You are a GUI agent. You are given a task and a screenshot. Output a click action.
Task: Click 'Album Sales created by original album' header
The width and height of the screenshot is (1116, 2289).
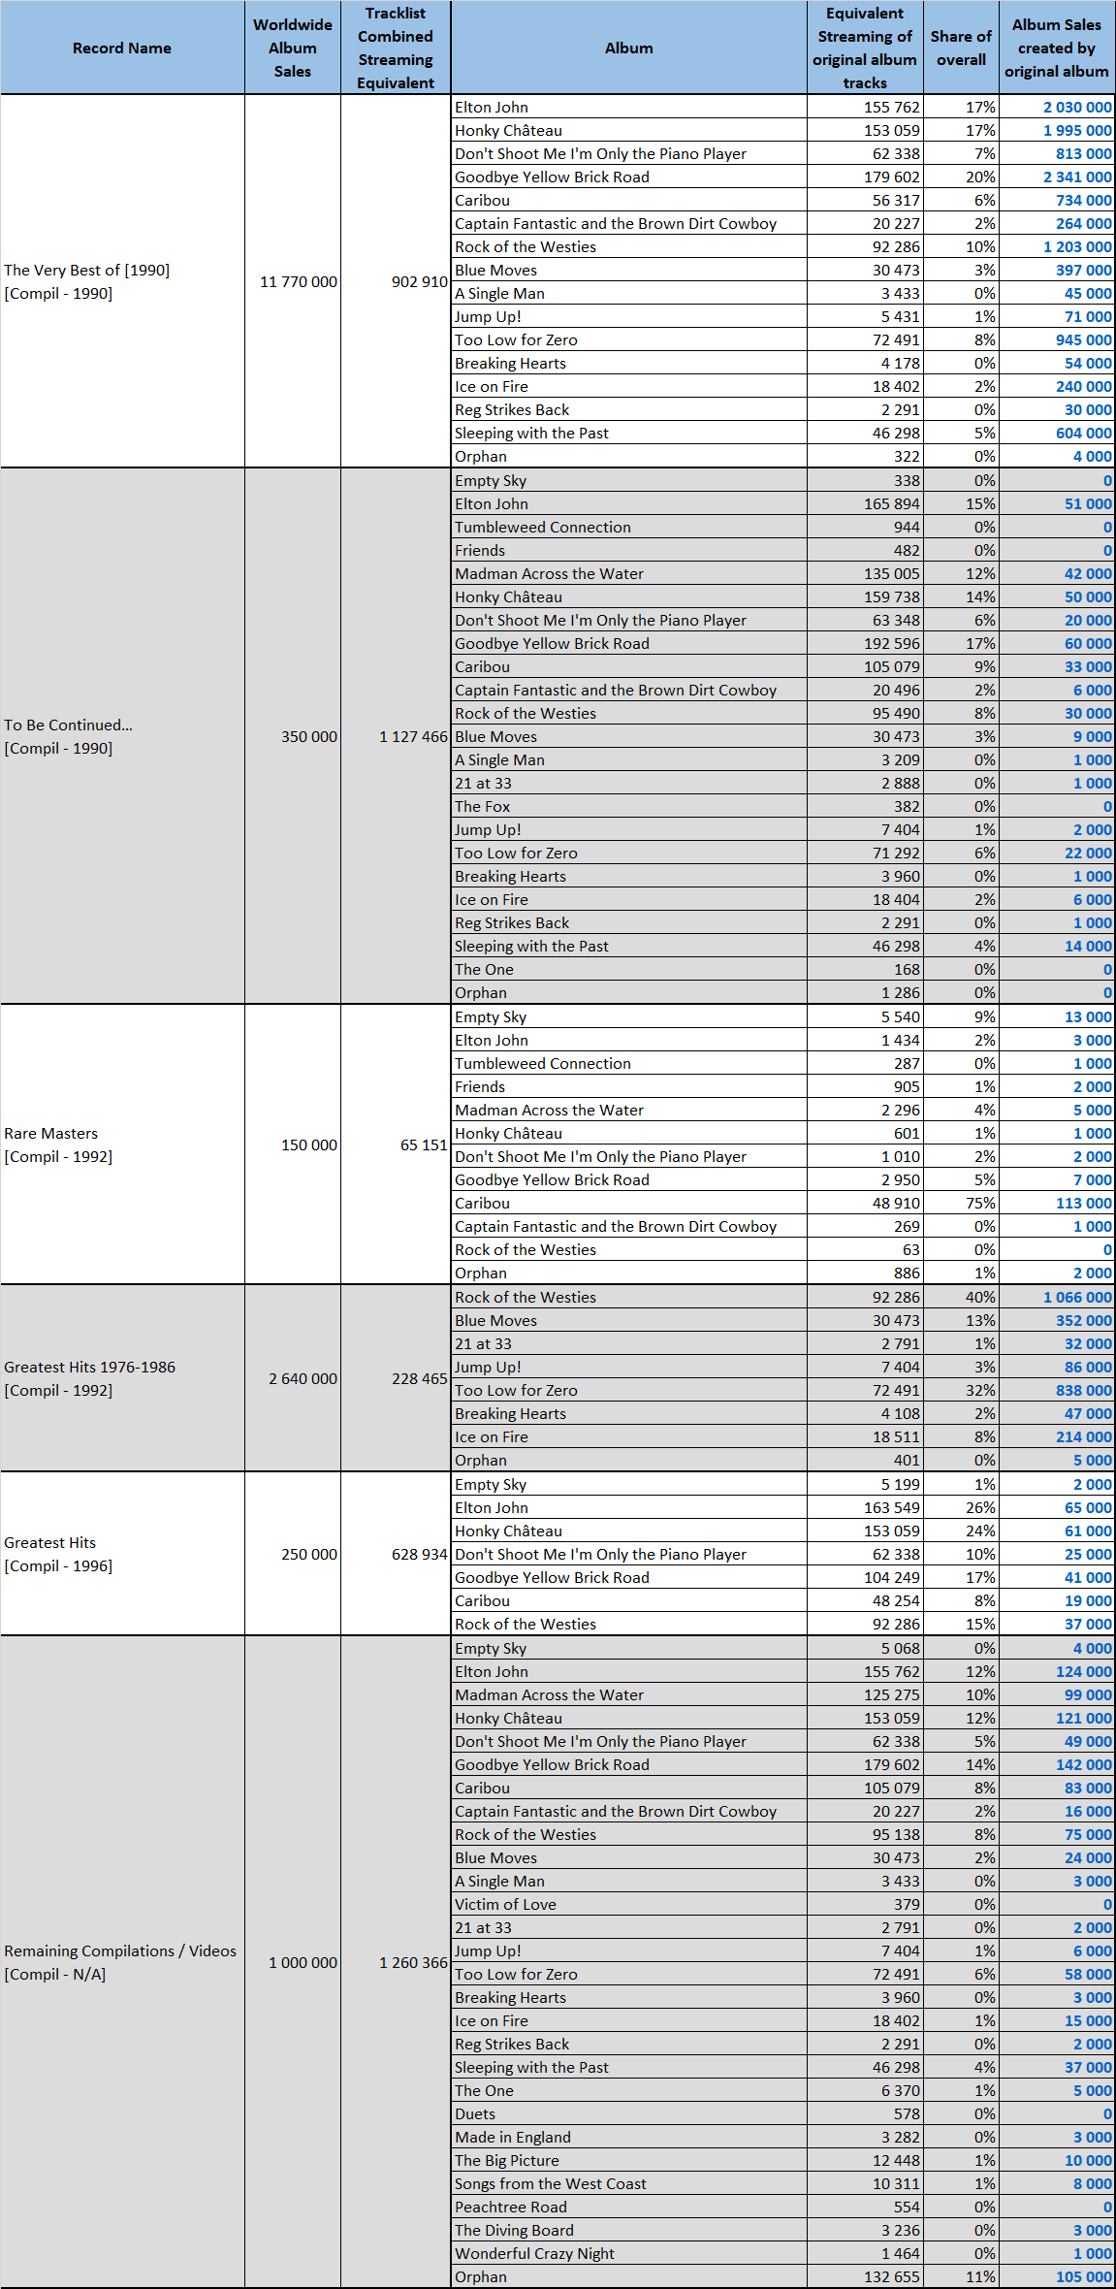pyautogui.click(x=1057, y=48)
